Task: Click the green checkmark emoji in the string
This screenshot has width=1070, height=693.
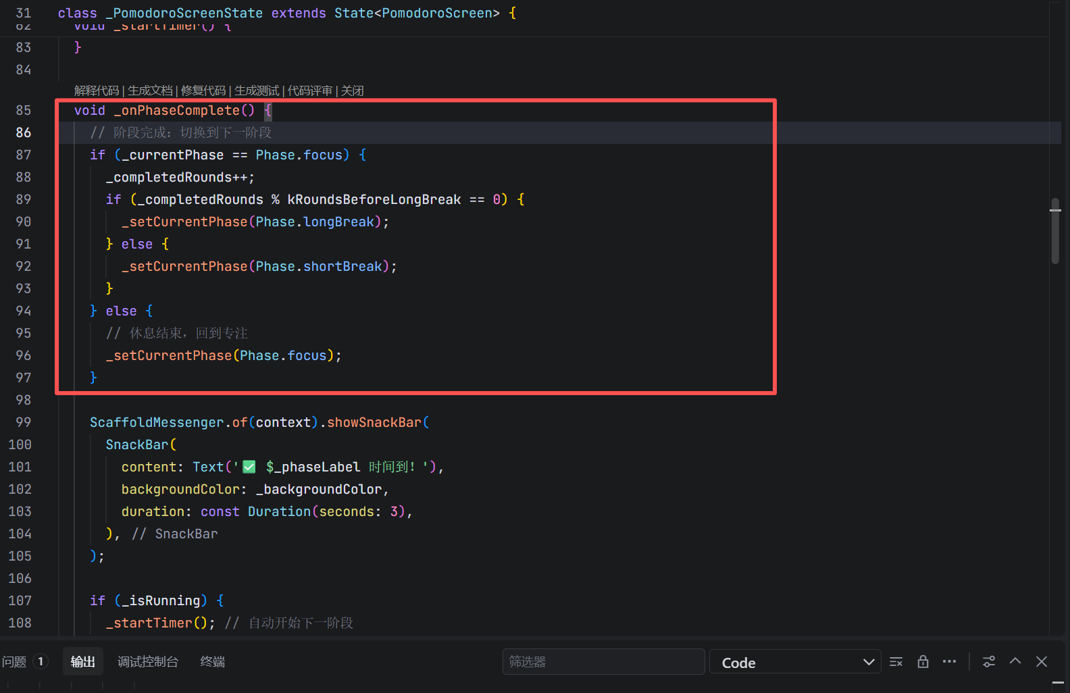Action: coord(249,467)
